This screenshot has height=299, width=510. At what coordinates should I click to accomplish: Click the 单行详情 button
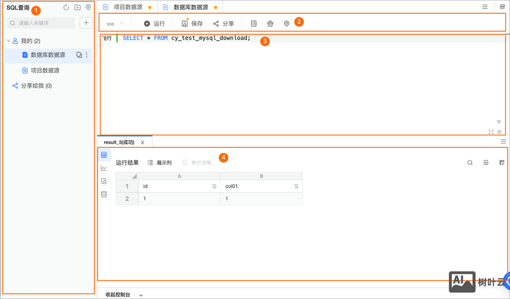197,163
